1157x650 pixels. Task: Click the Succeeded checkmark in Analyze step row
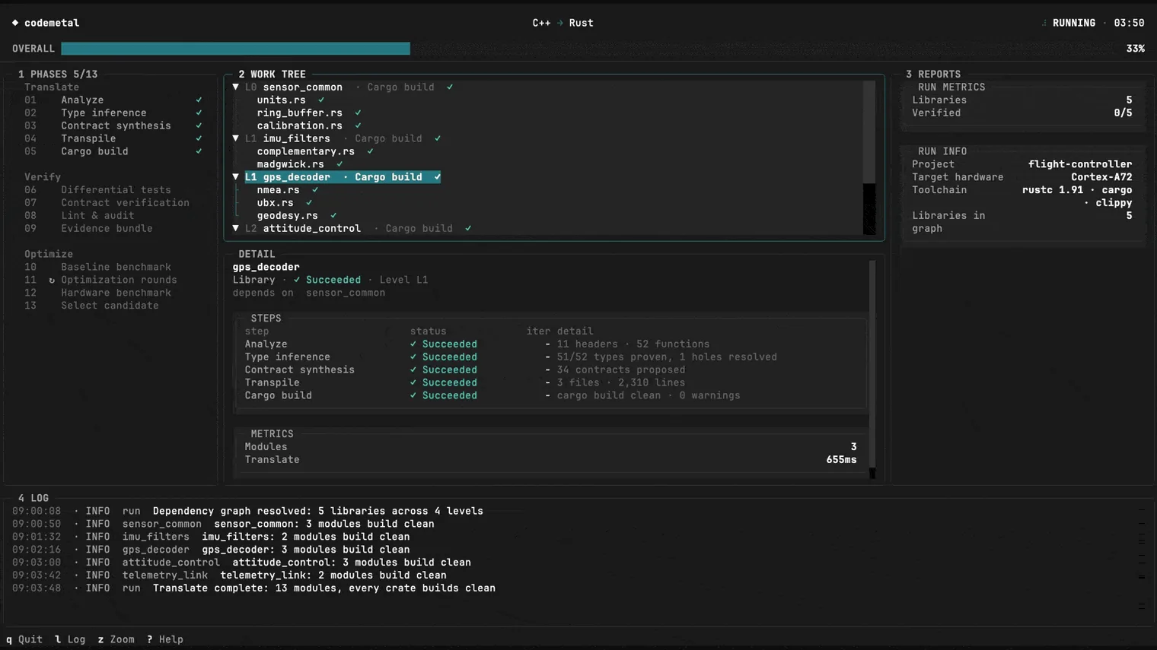tap(413, 344)
